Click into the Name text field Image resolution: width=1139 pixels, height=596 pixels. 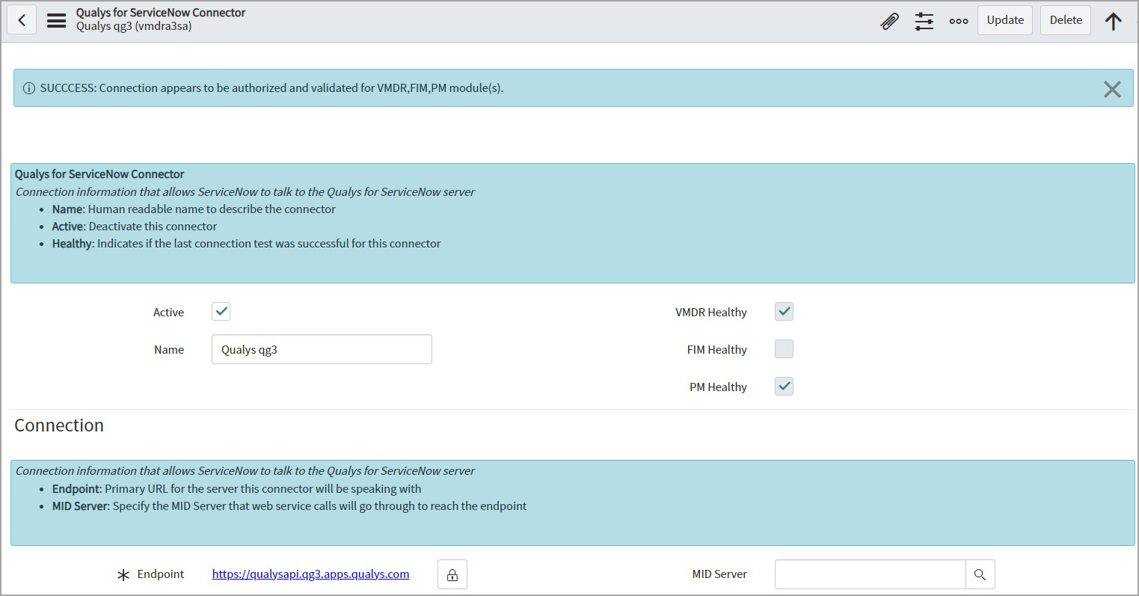click(322, 349)
